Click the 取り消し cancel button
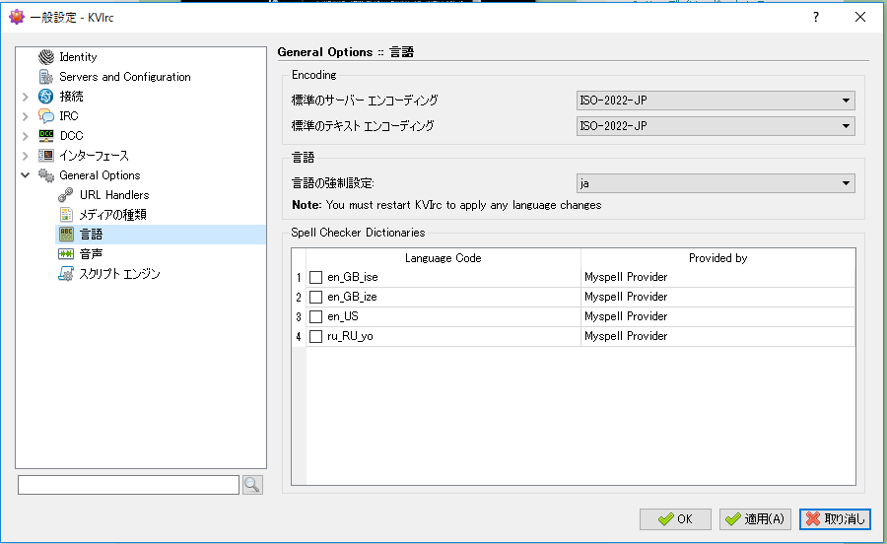This screenshot has height=544, width=887. (x=835, y=519)
